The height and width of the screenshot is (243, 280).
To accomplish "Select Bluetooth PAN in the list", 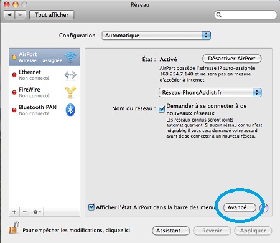I will [44, 110].
